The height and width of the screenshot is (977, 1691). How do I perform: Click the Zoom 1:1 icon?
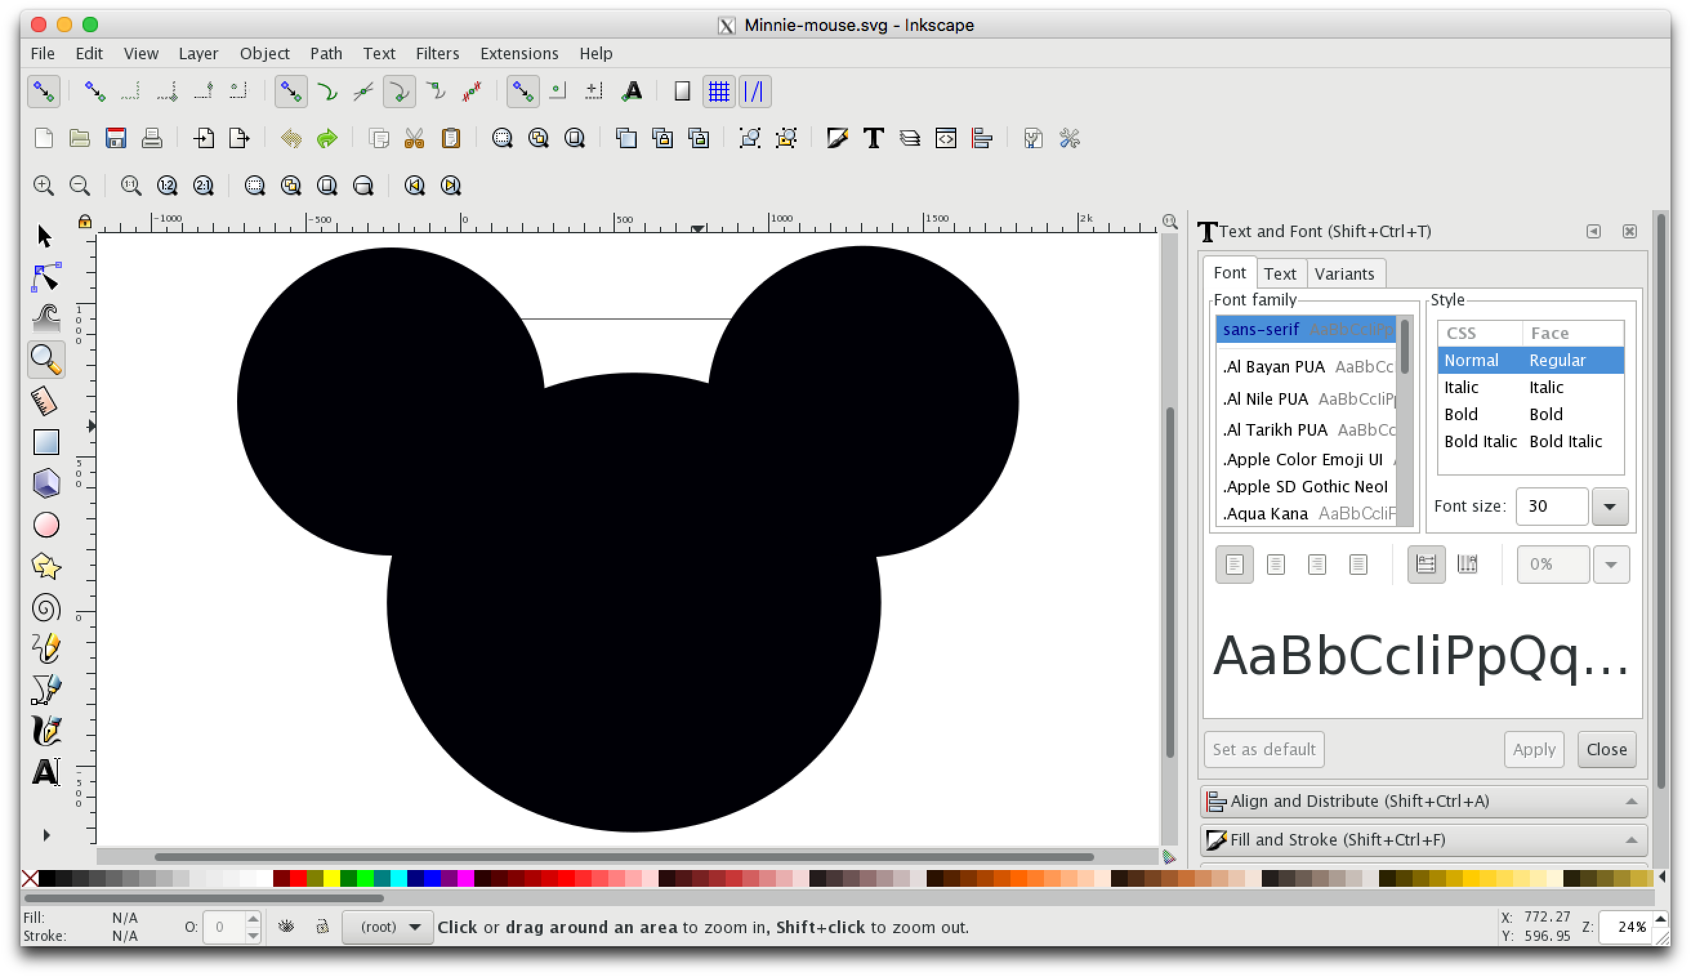(x=130, y=185)
